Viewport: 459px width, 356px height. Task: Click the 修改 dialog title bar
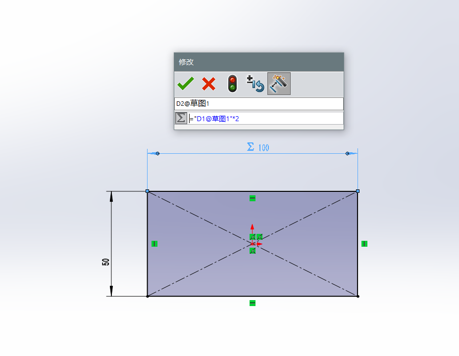click(259, 62)
